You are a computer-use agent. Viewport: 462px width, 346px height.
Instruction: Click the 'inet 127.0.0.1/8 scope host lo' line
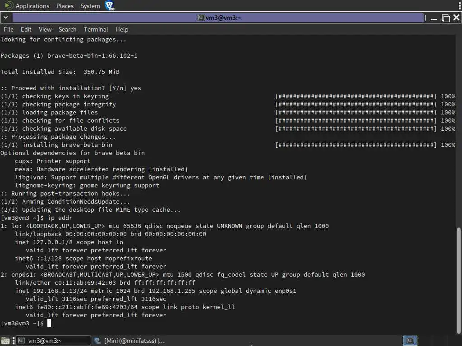pos(69,242)
